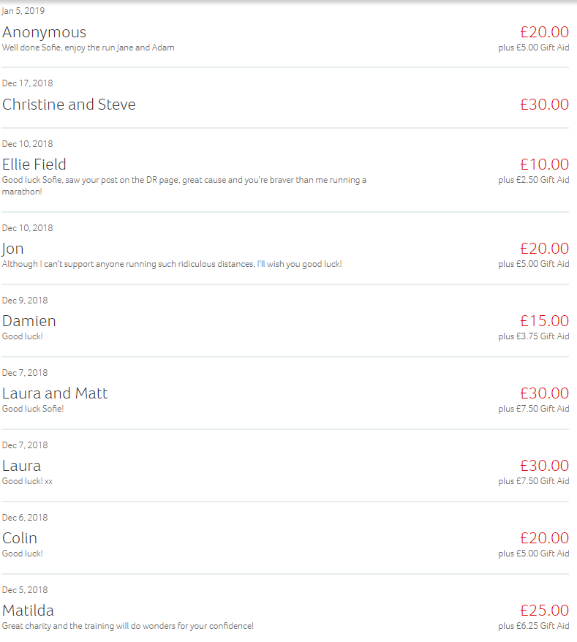Image resolution: width=577 pixels, height=642 pixels.
Task: Click the plus £3.75 Gift Aid text
Action: click(534, 336)
